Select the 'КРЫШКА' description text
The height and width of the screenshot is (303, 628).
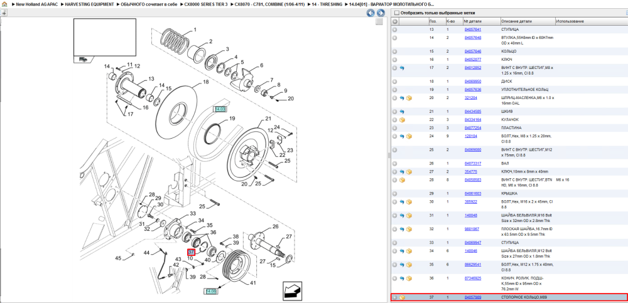click(509, 194)
